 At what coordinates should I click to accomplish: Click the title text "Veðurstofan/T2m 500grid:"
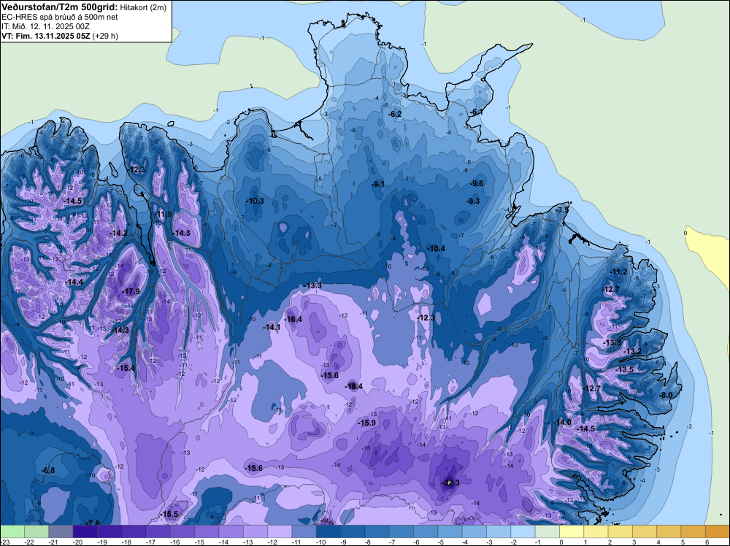[60, 7]
